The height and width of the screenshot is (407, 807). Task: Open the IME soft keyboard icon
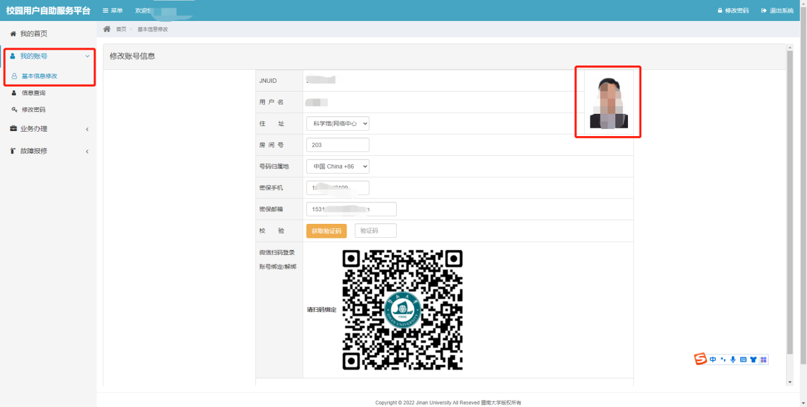[743, 360]
